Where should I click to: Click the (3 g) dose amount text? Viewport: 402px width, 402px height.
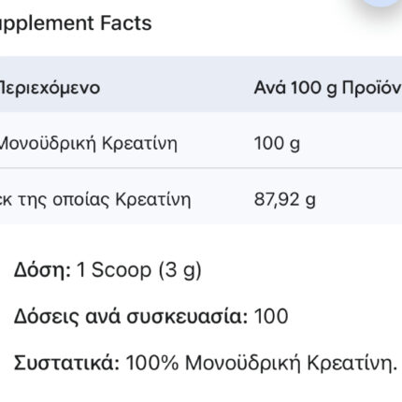[x=180, y=270]
